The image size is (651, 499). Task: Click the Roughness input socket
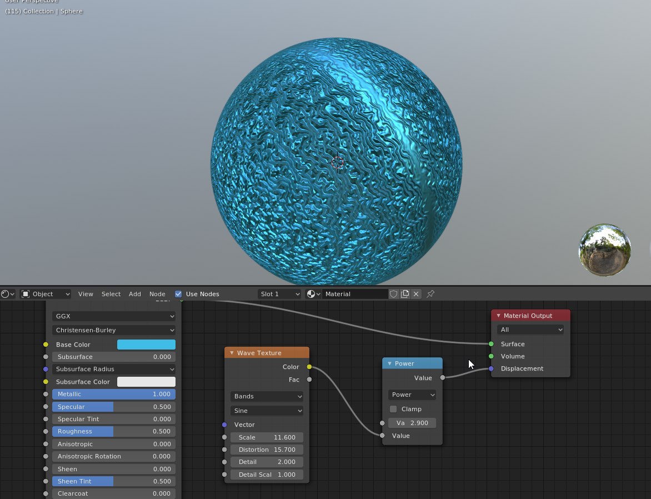pyautogui.click(x=46, y=431)
